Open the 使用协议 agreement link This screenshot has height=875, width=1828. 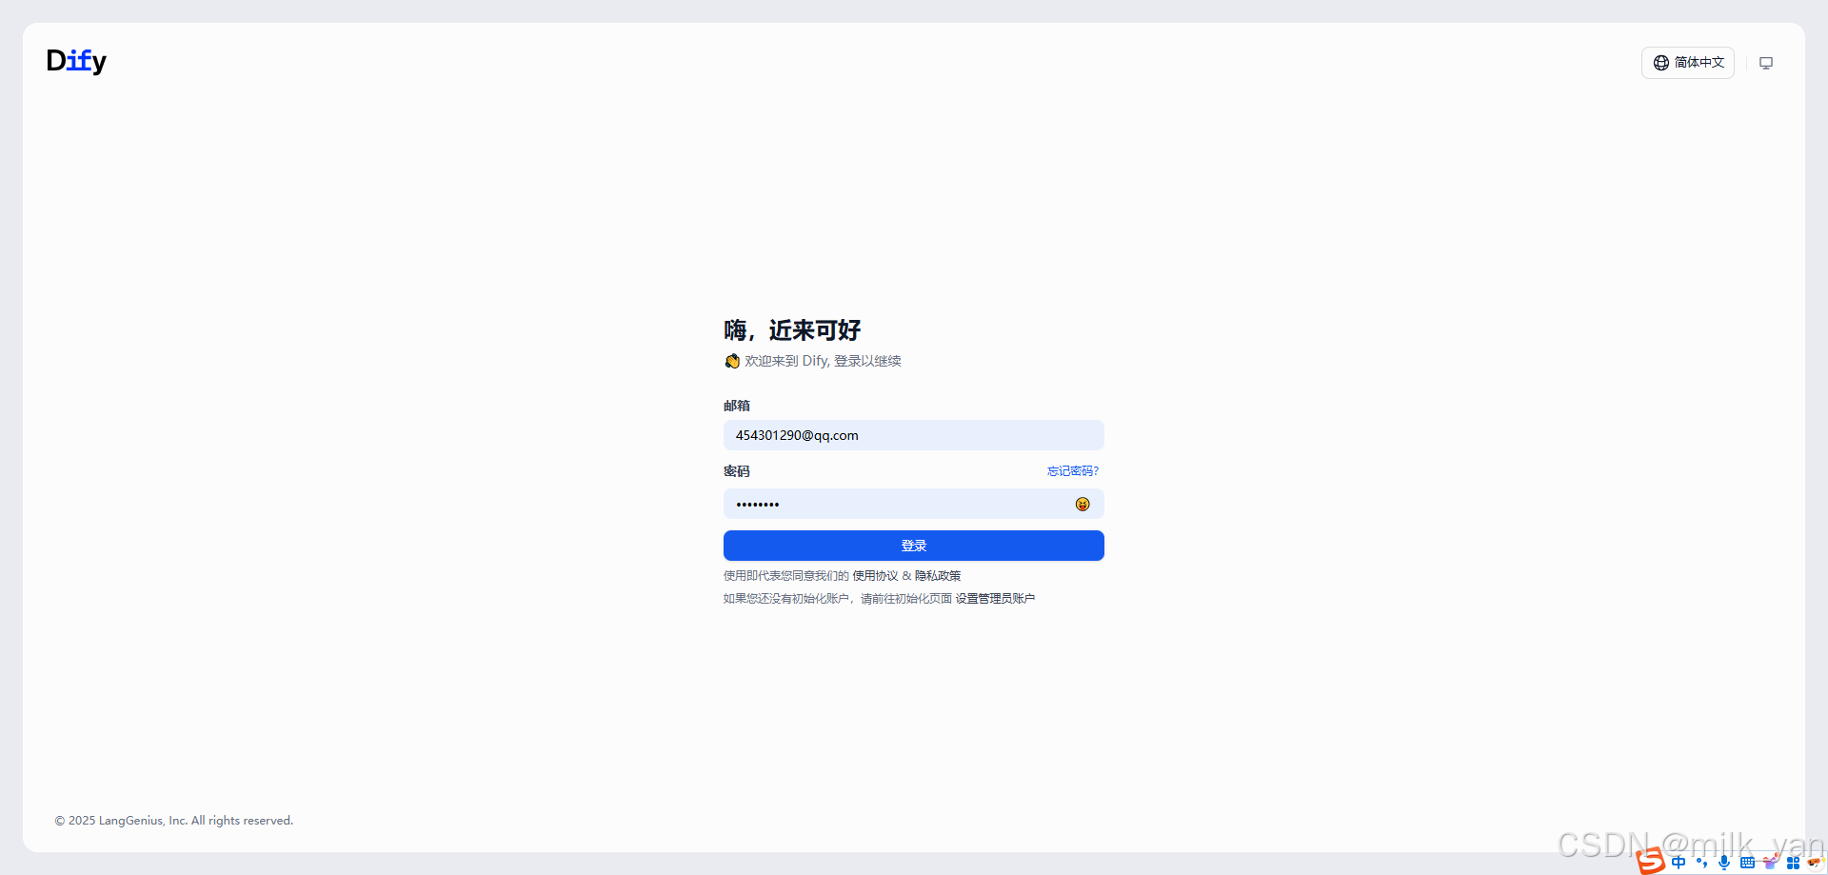click(874, 575)
